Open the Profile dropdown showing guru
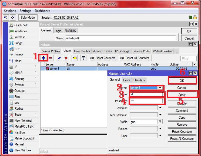The width and height of the screenshot is (201, 156). pos(160,122)
